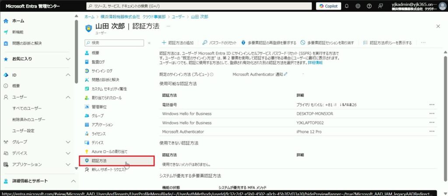
Task: Go to ホーム in the left navigation
Action: (x=18, y=21)
